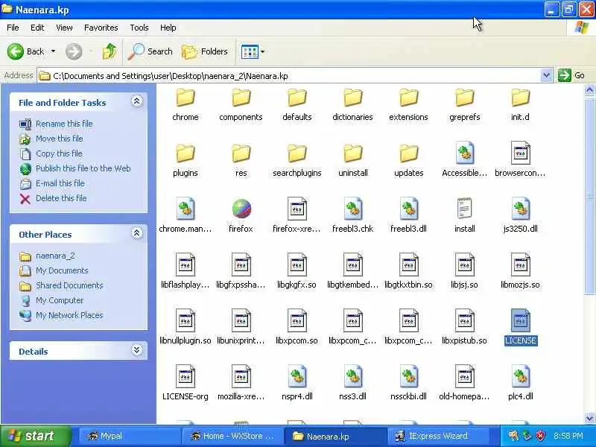Collapse the Other Places panel
Screen dimensions: 596x447
pos(137,233)
